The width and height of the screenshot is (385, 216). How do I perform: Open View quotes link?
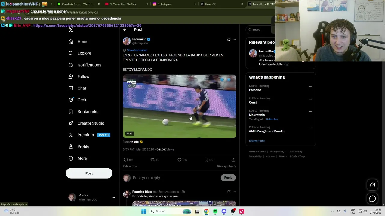(x=226, y=166)
